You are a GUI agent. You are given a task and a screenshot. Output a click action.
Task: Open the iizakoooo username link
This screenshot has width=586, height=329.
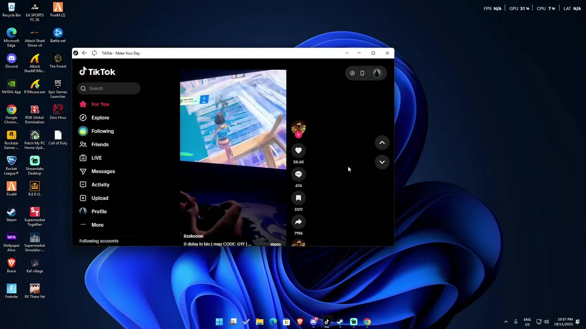point(193,236)
